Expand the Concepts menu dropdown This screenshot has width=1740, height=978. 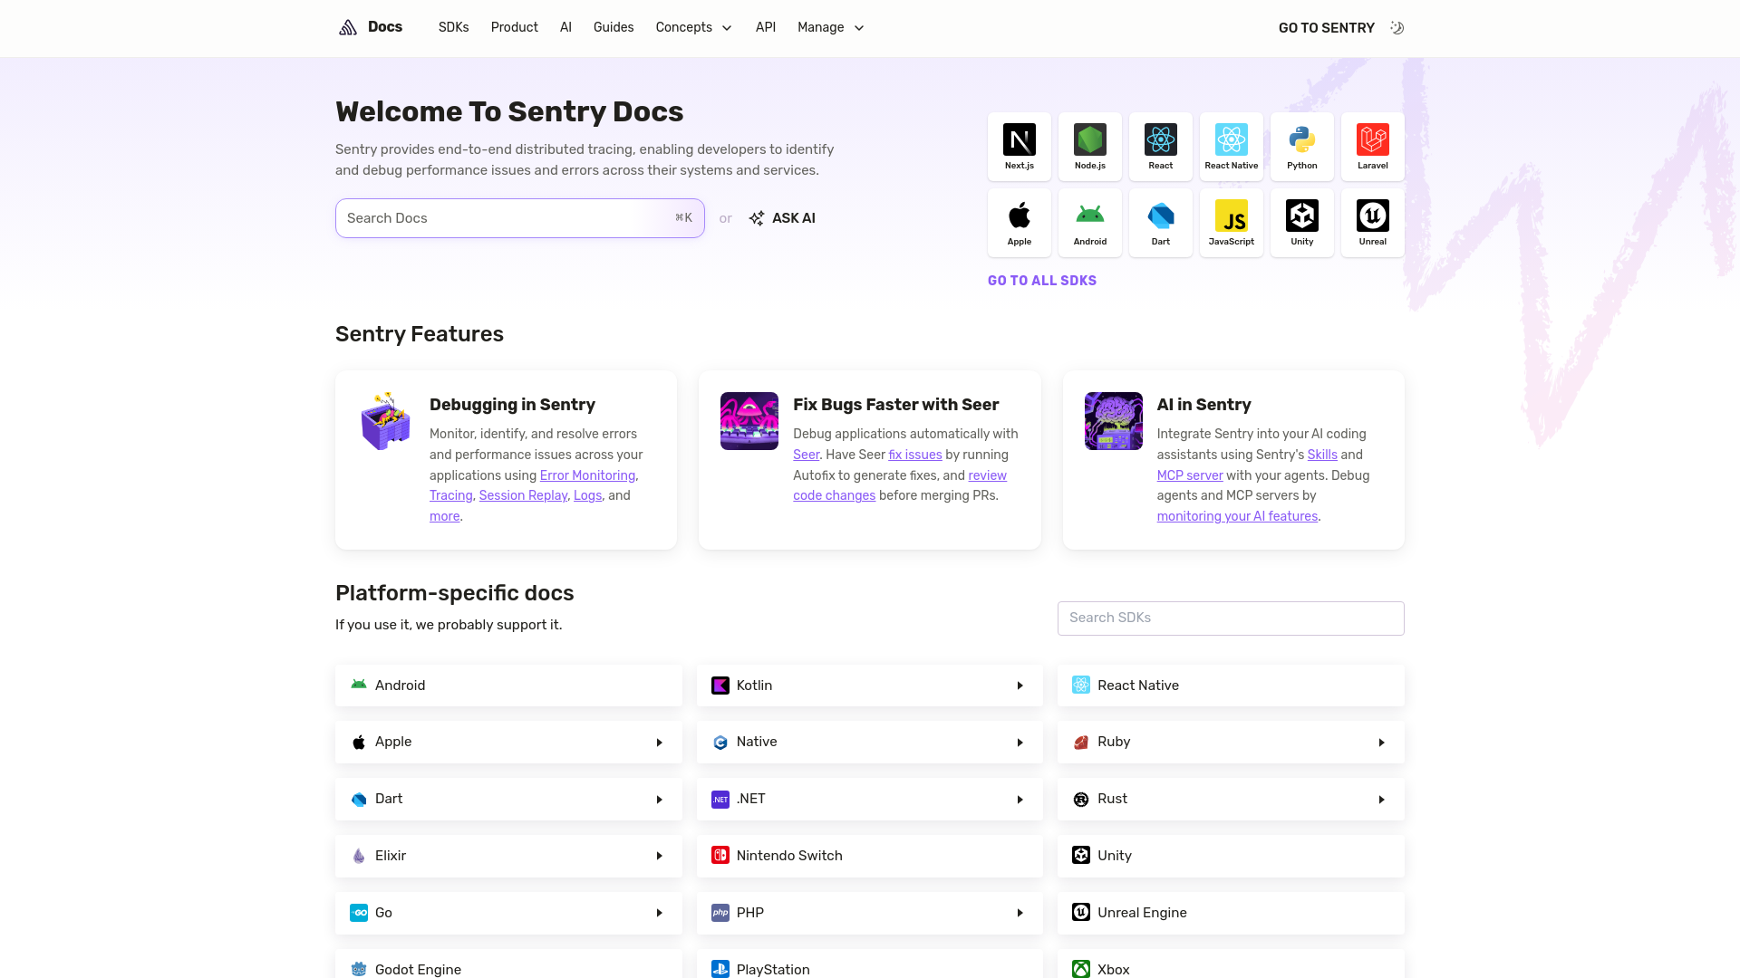point(694,28)
